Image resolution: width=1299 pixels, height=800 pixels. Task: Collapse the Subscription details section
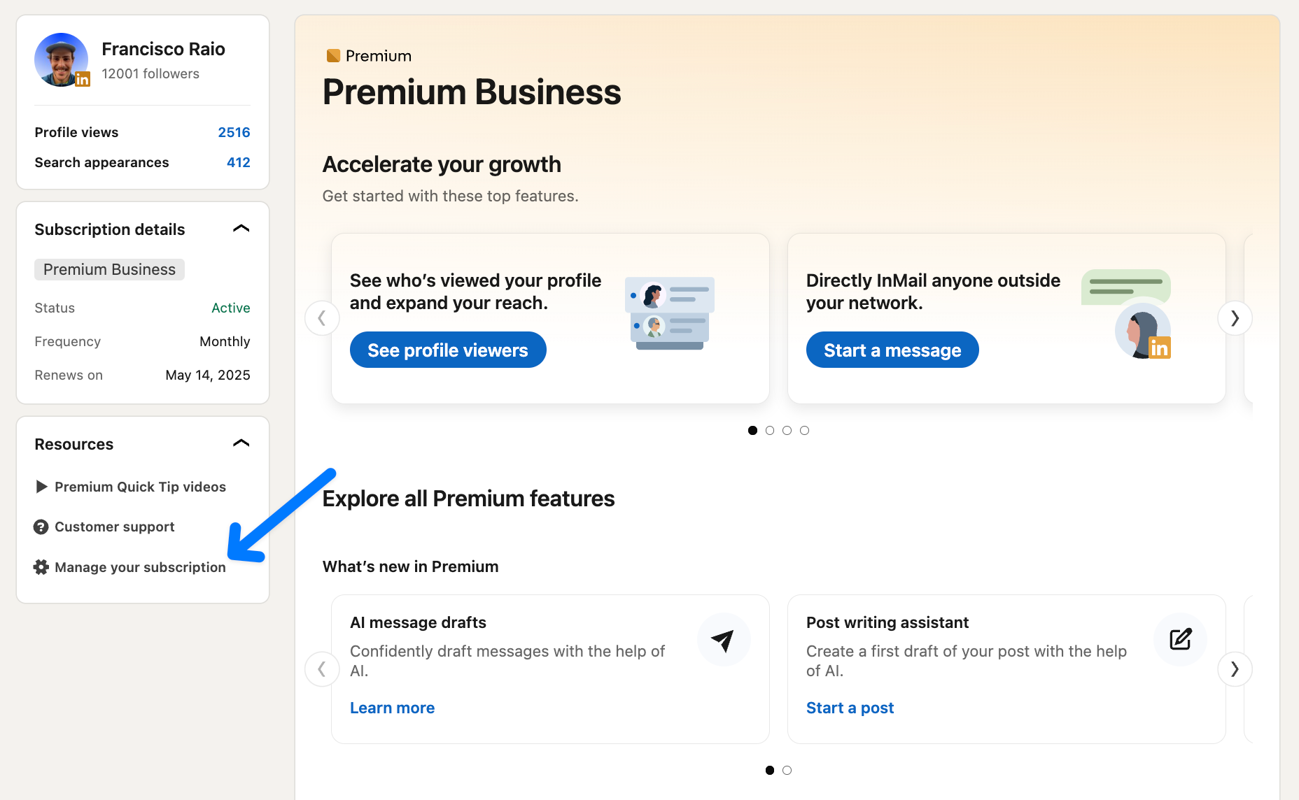[241, 229]
